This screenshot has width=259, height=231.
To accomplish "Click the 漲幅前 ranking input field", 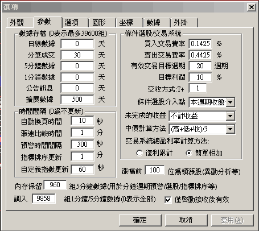I will click(x=155, y=170).
